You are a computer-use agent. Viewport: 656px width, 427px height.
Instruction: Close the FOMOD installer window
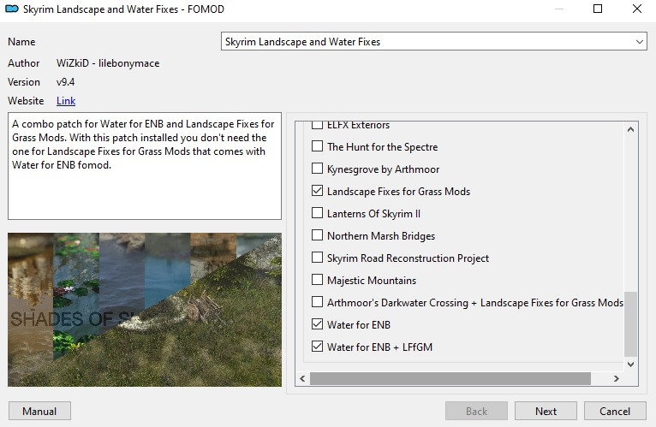tap(637, 9)
